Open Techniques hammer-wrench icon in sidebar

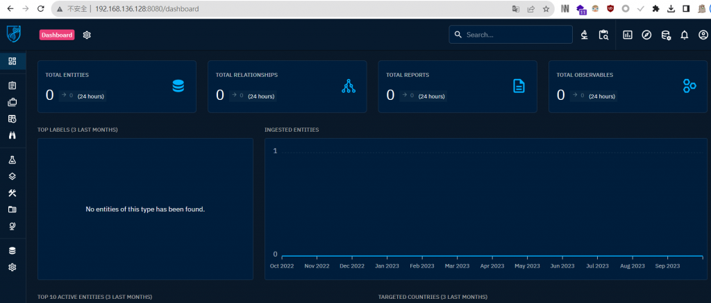12,193
